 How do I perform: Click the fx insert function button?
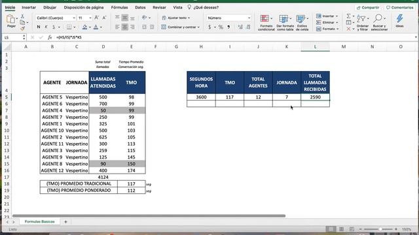tap(50, 38)
